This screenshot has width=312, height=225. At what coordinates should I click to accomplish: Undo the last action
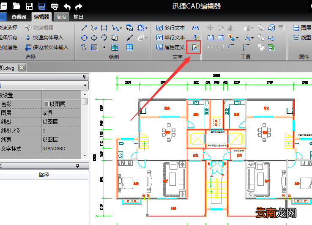(x=67, y=7)
